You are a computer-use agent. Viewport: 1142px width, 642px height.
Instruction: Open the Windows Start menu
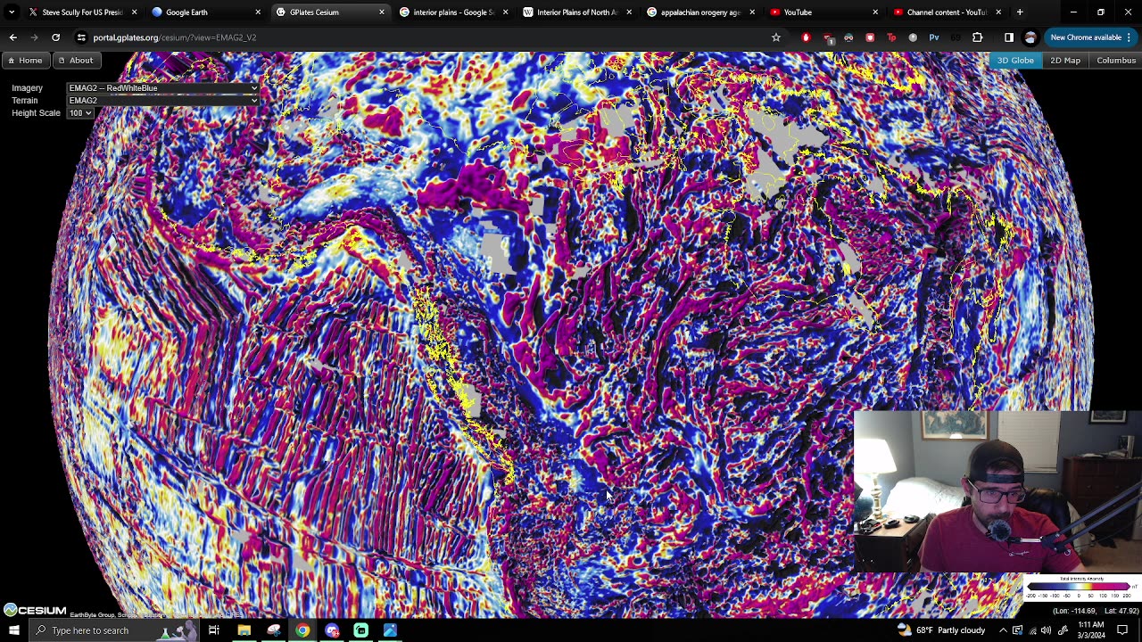coord(13,630)
